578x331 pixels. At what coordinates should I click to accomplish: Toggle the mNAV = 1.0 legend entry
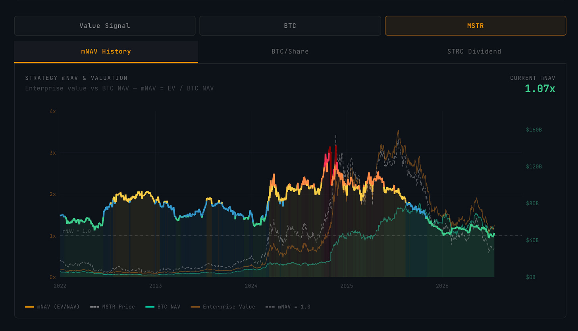click(288, 307)
